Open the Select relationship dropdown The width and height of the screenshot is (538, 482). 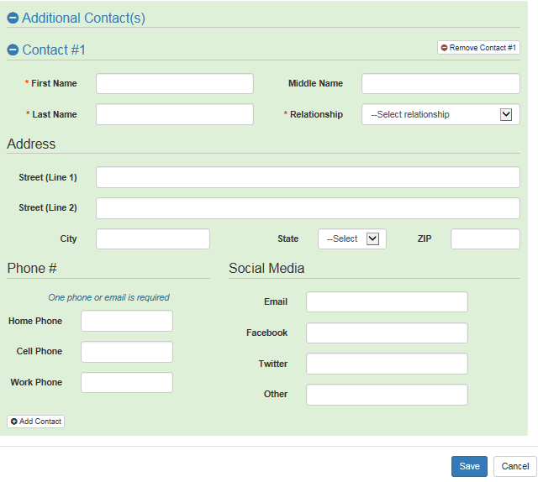pos(440,114)
